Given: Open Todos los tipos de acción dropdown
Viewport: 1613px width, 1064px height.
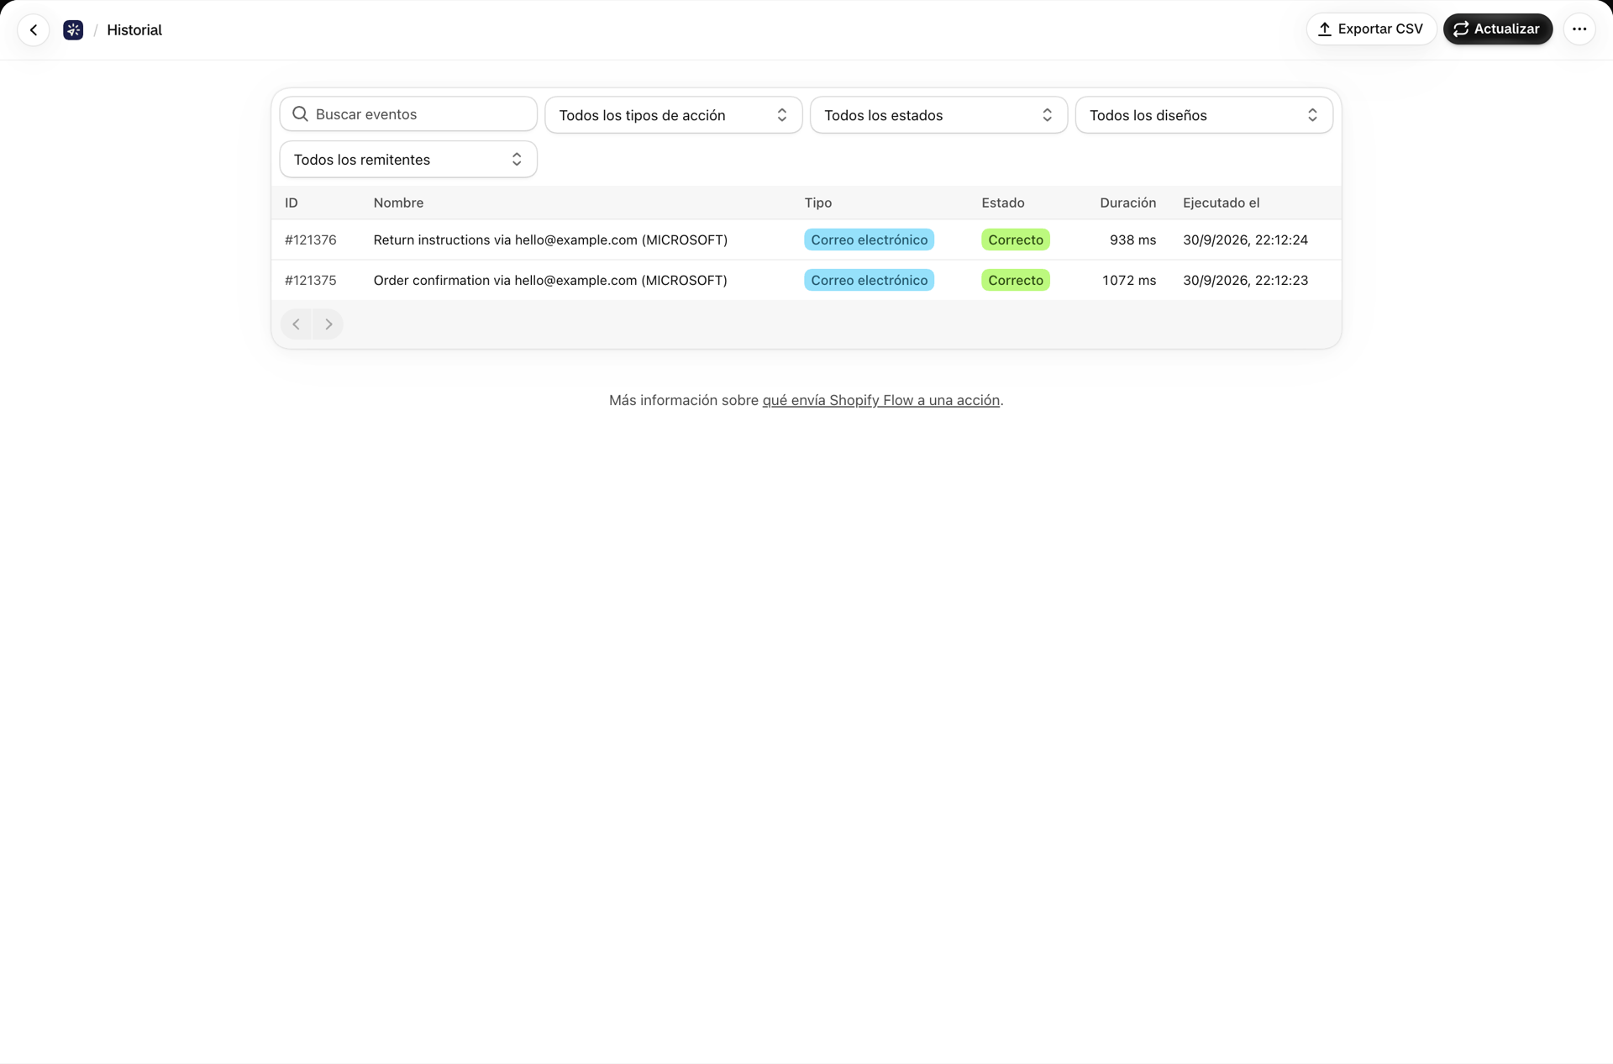Looking at the screenshot, I should point(674,115).
